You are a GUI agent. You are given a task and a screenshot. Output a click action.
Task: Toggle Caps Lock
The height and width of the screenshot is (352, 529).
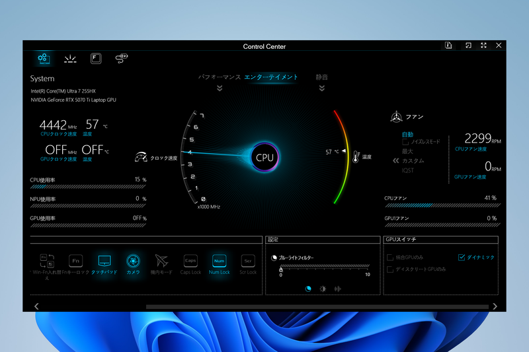click(190, 261)
